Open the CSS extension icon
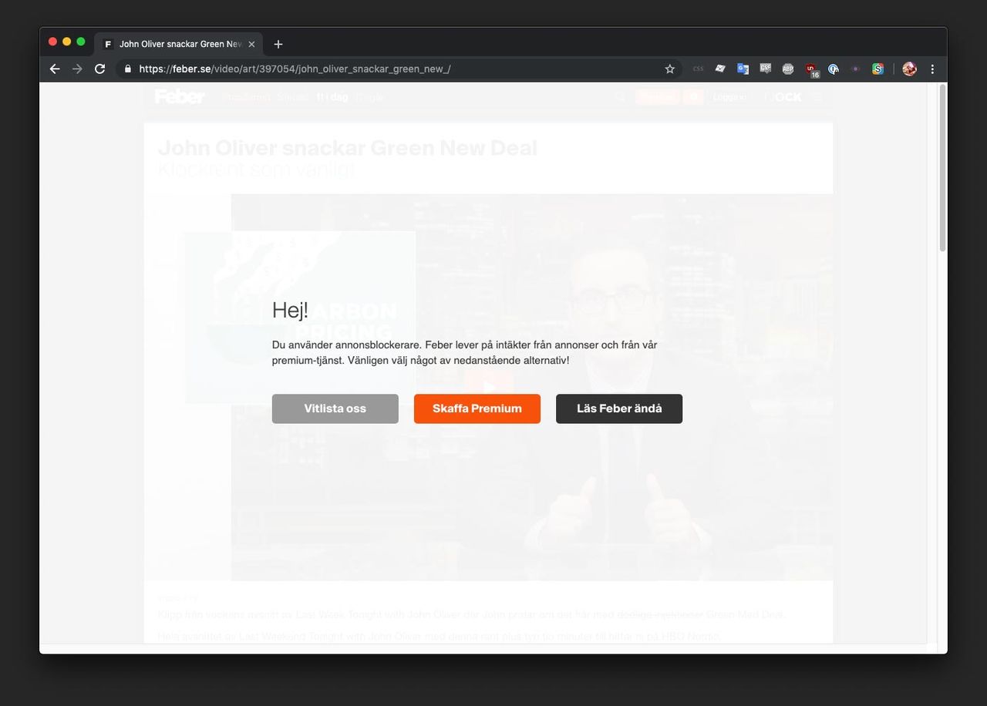Viewport: 987px width, 706px height. (698, 69)
